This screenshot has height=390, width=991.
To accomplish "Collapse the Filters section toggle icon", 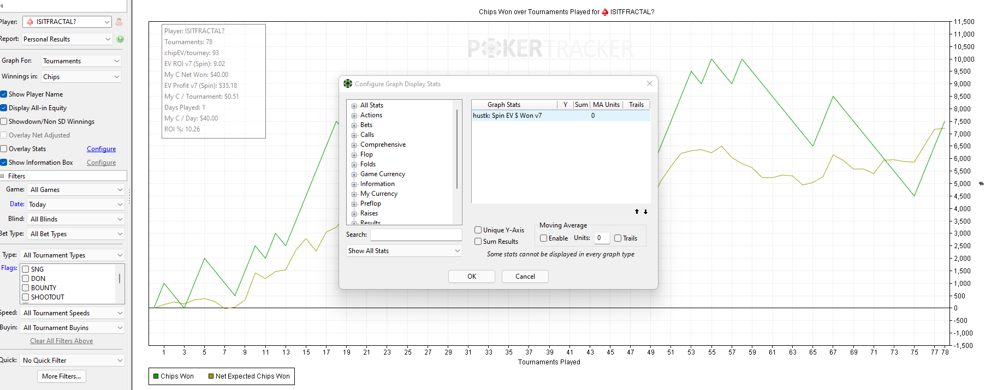I will coord(3,176).
